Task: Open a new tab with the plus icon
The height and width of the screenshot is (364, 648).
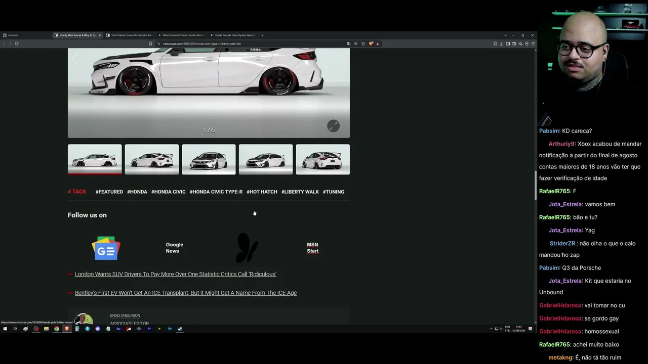Action: pyautogui.click(x=262, y=35)
